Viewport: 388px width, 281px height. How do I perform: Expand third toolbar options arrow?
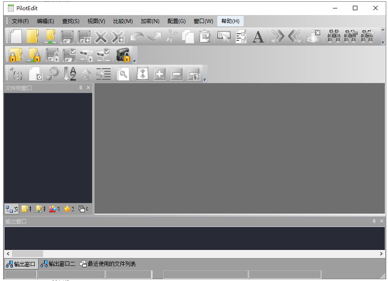(204, 80)
